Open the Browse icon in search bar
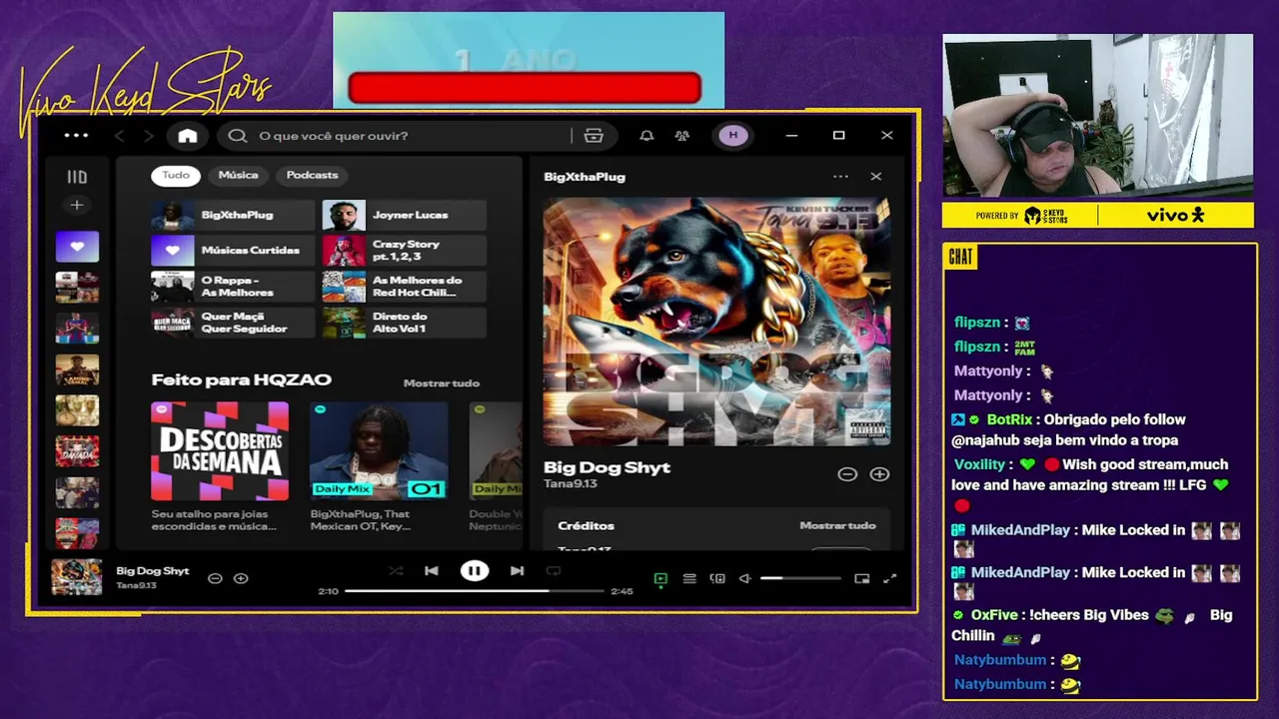 coord(594,136)
